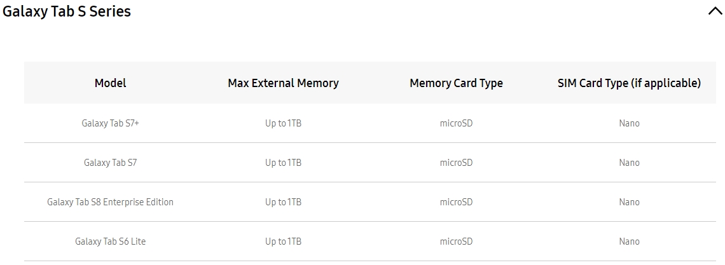The image size is (725, 265).
Task: Click Nano SIM type for Galaxy Tab S7+
Action: (629, 123)
